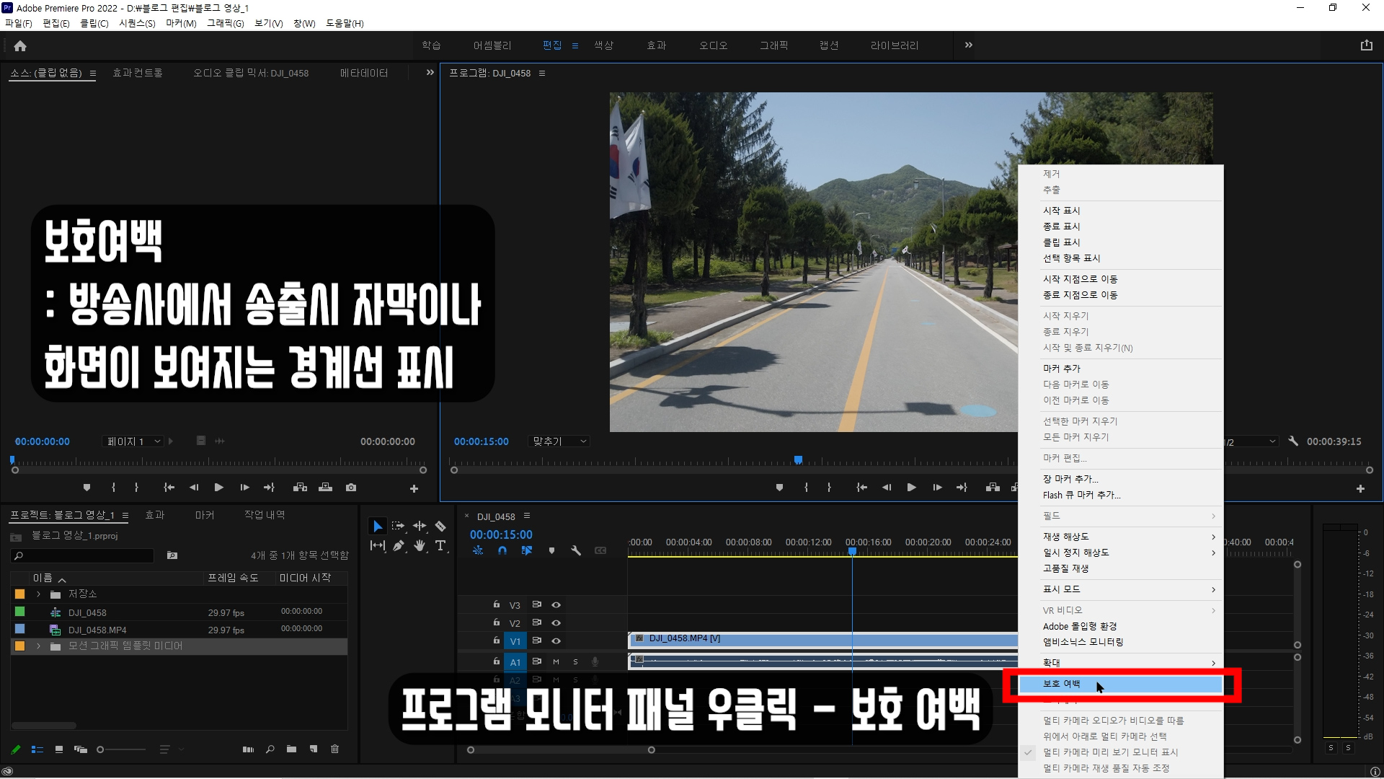Image resolution: width=1384 pixels, height=779 pixels.
Task: Click Program monitor settings wrench icon
Action: [x=1293, y=441]
